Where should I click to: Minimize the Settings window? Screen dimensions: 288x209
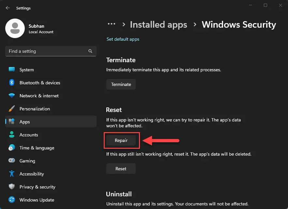pos(250,5)
